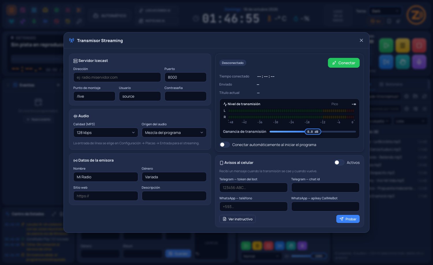Click Ver instructivo button
433x265 pixels.
pyautogui.click(x=238, y=219)
